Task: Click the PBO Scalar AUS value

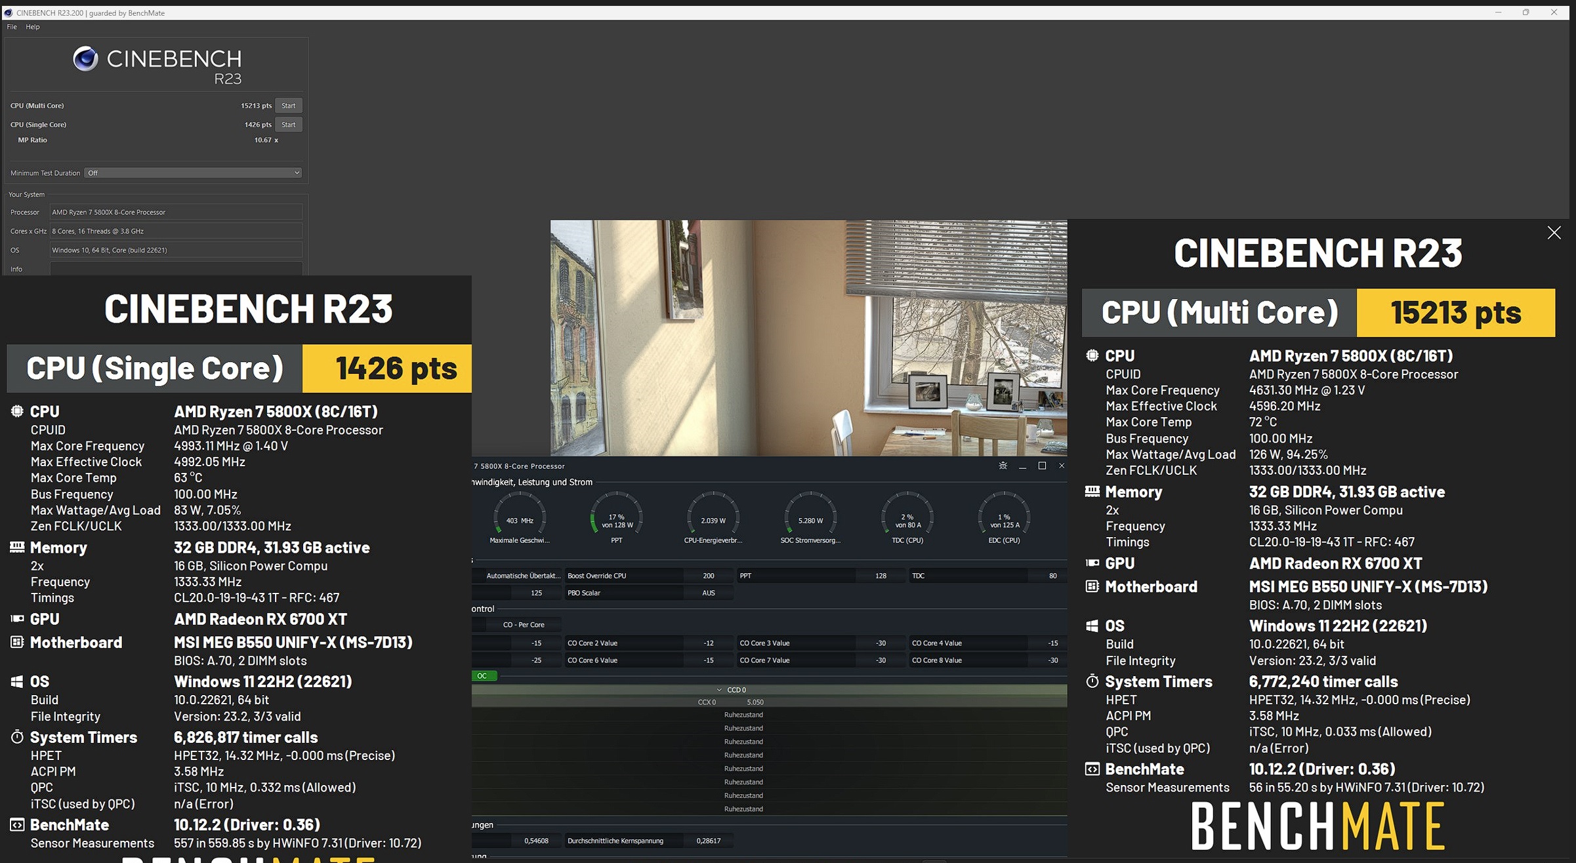Action: click(708, 593)
